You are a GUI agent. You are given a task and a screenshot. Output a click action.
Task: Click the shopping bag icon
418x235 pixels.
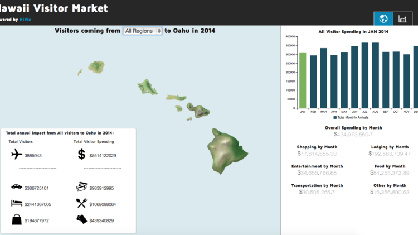(x=17, y=220)
